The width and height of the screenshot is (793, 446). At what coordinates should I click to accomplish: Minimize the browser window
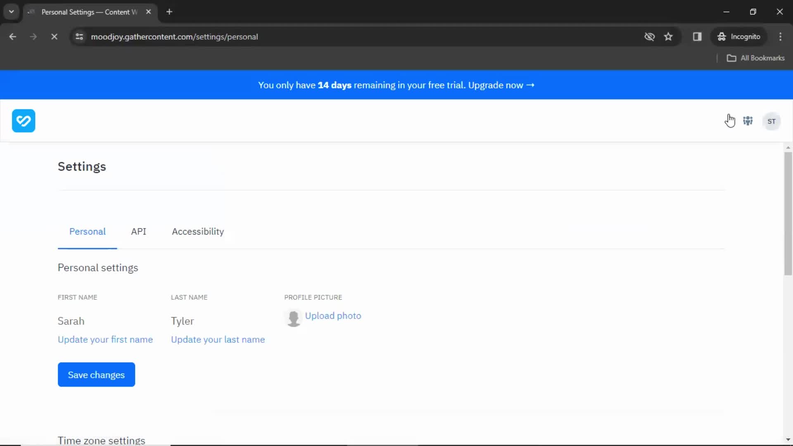[727, 12]
